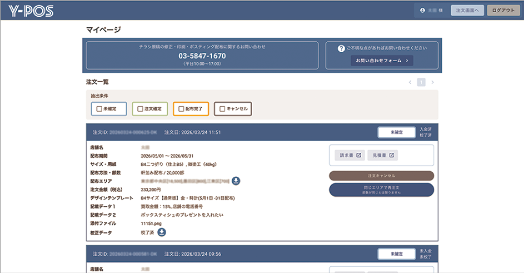
Task: Click 買取金額:15% data text
Action: point(172,207)
